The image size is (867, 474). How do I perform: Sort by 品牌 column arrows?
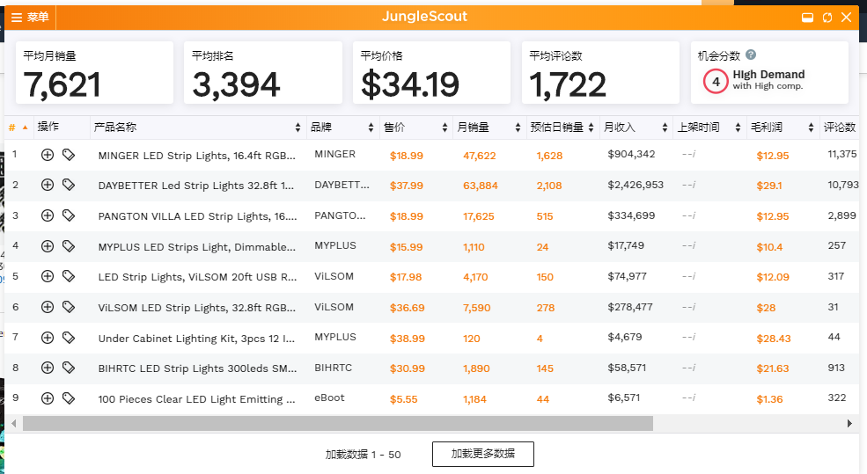tap(371, 128)
